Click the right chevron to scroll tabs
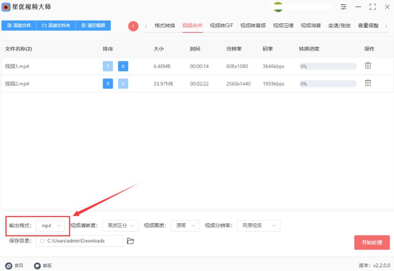This screenshot has width=394, height=271. [x=386, y=26]
